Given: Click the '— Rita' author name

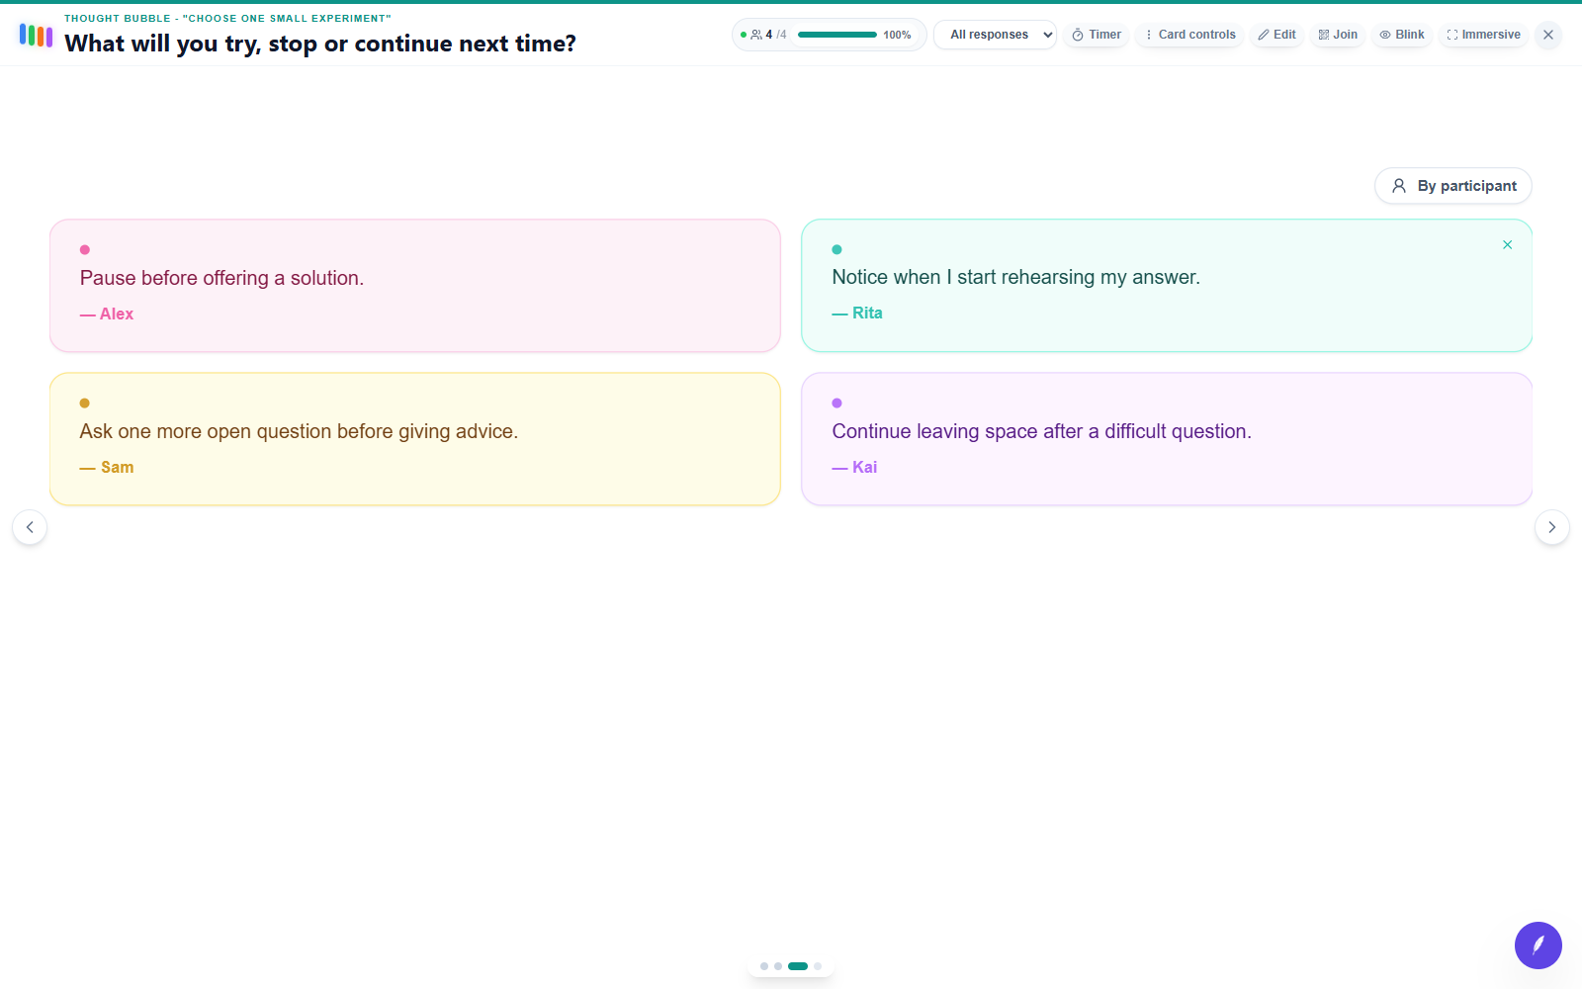Looking at the screenshot, I should click(x=857, y=313).
